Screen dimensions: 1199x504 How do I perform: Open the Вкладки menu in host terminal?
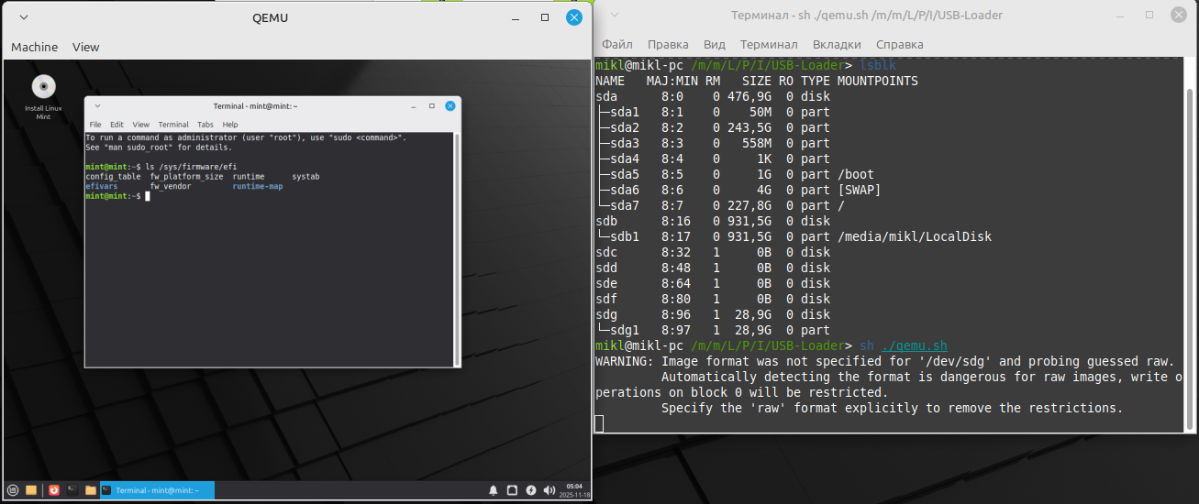pyautogui.click(x=836, y=44)
